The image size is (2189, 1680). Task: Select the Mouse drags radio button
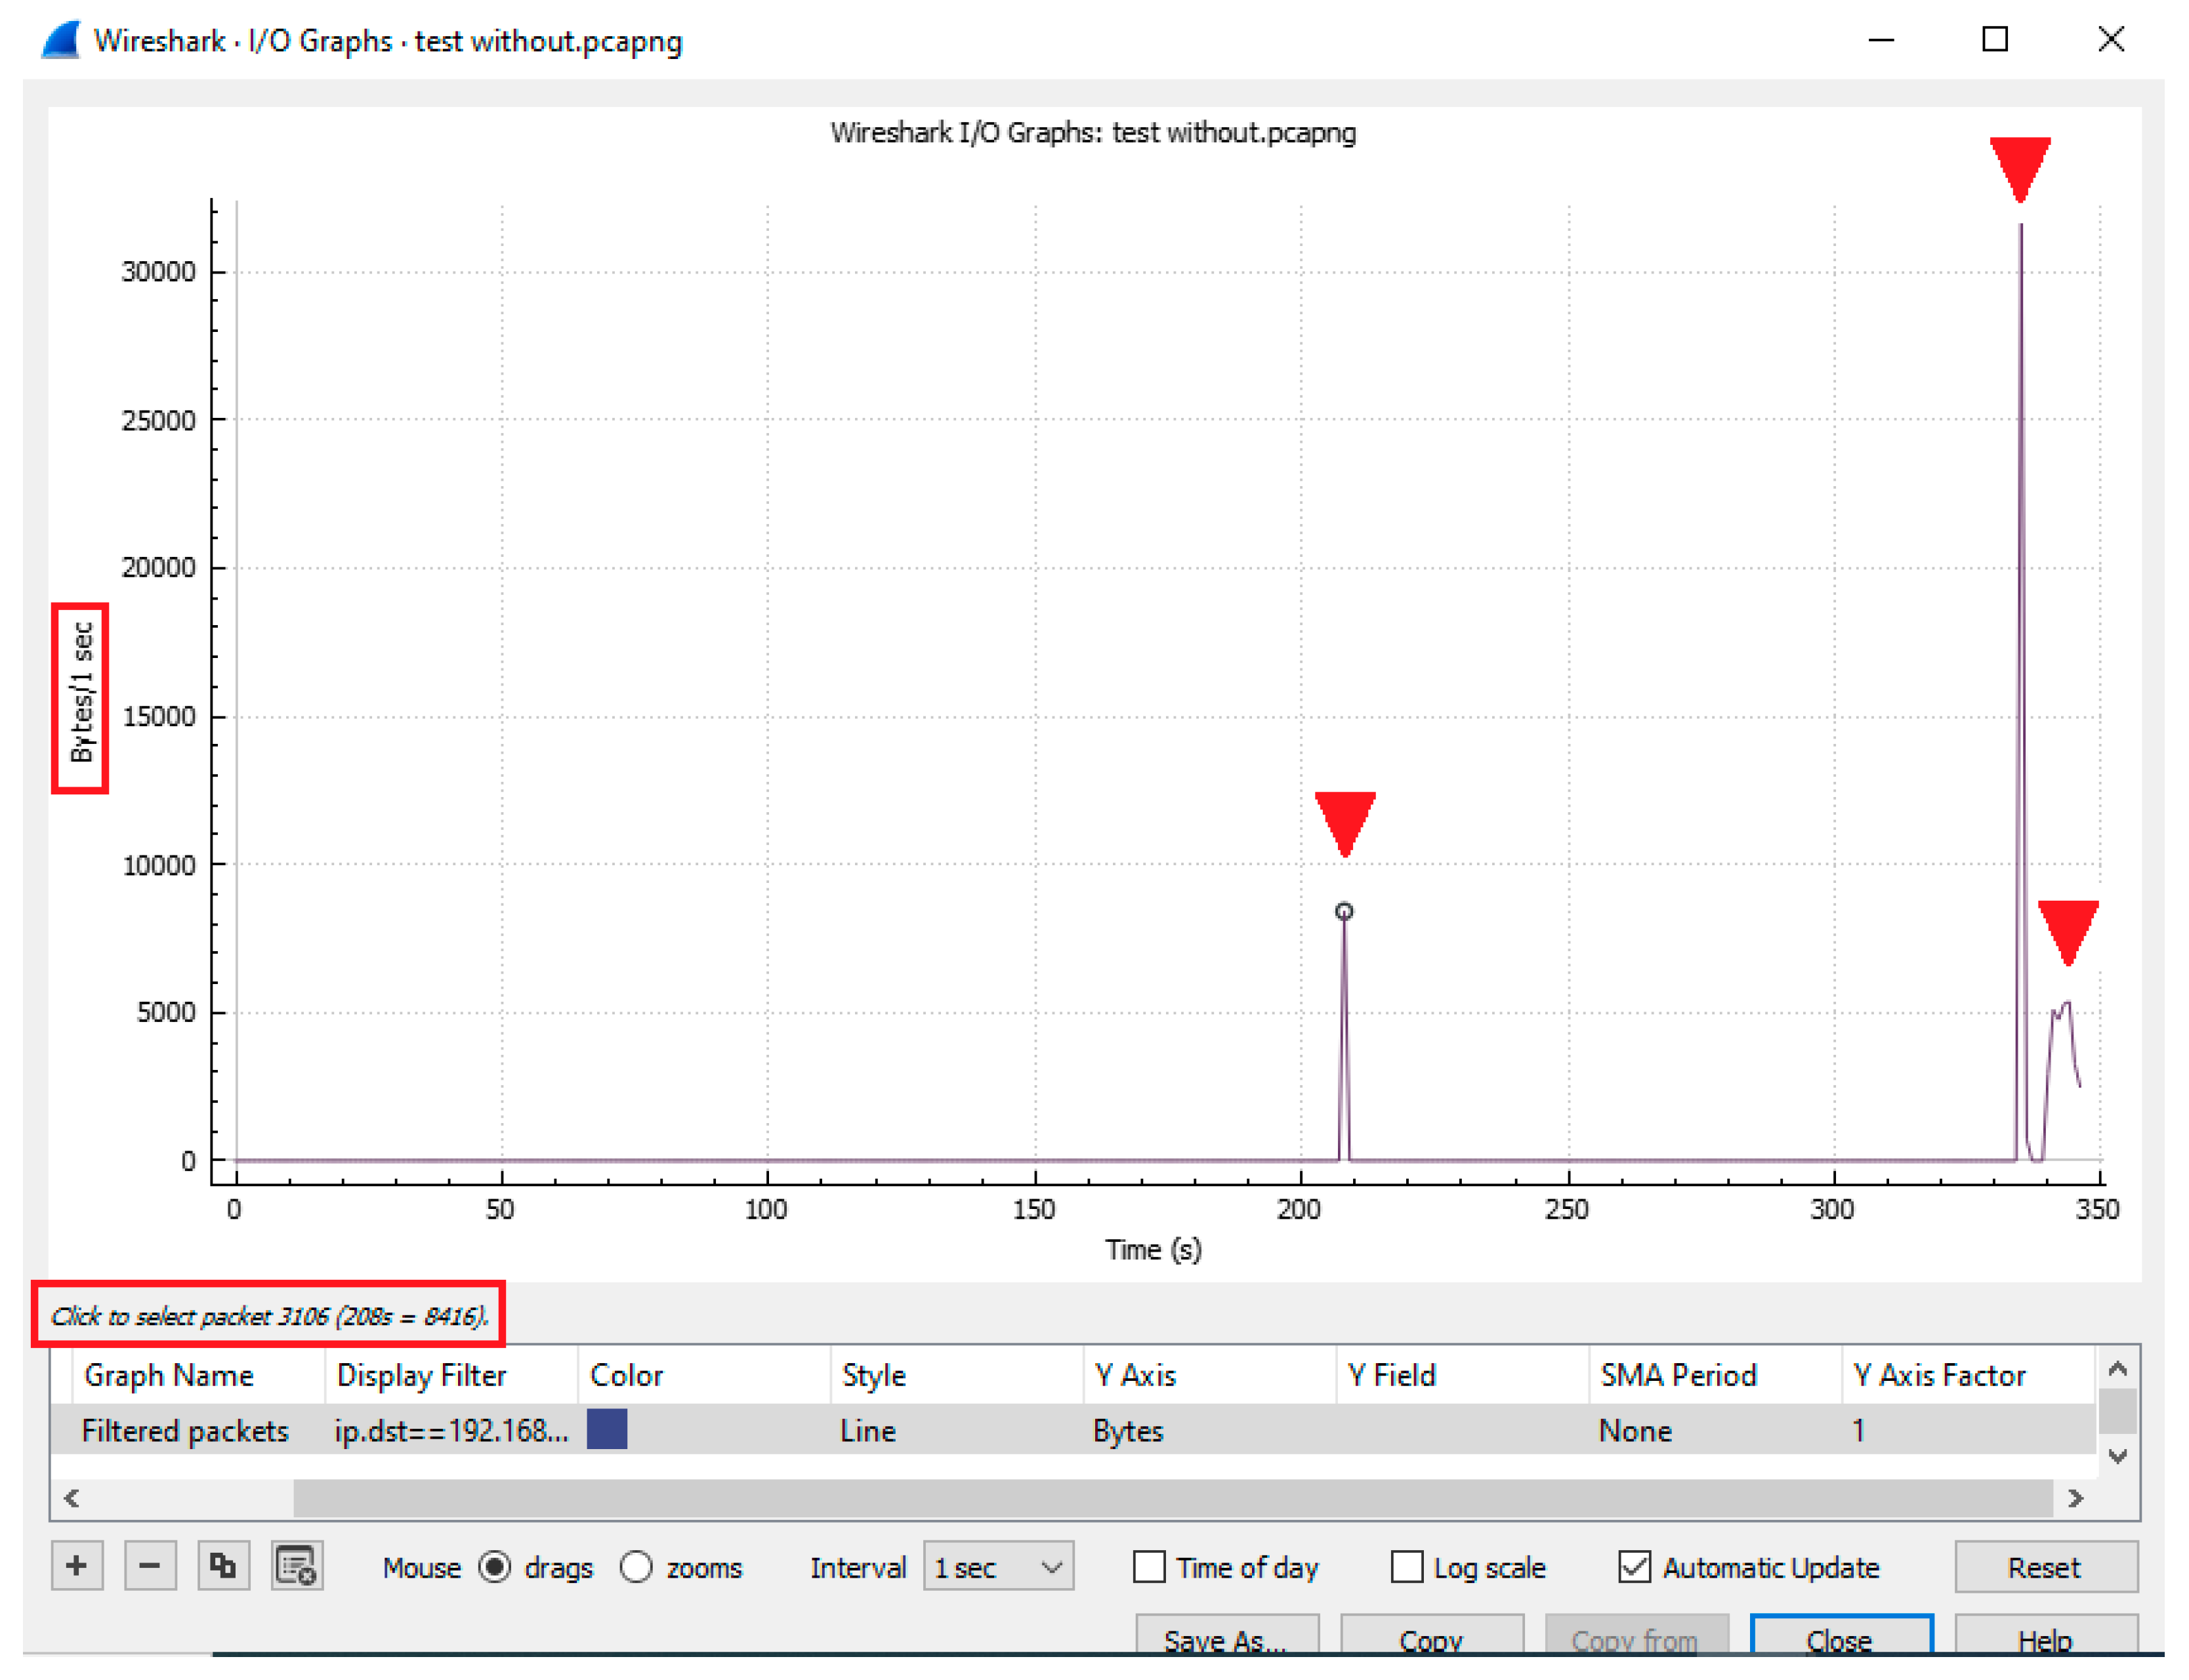coord(495,1567)
